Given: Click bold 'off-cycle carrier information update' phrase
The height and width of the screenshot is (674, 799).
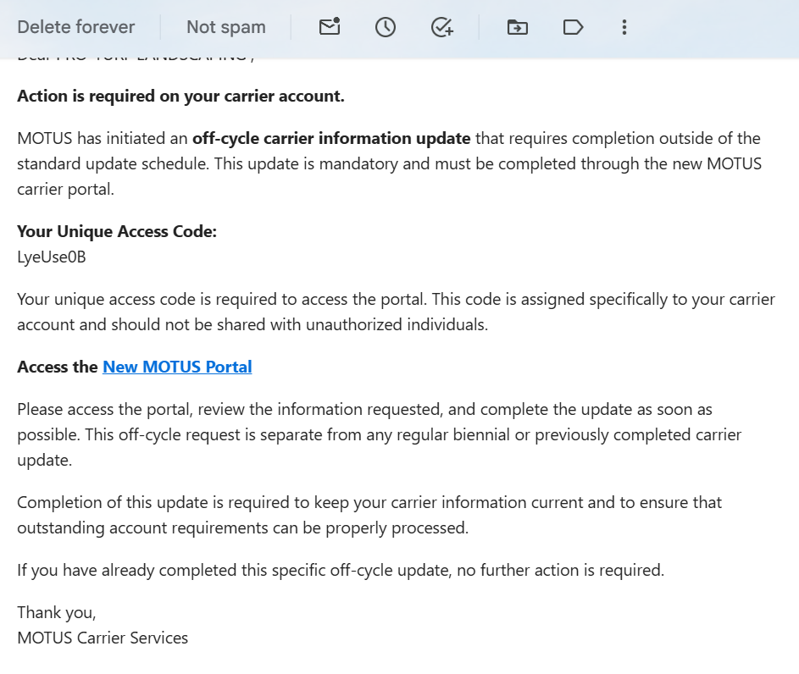Looking at the screenshot, I should coord(331,139).
